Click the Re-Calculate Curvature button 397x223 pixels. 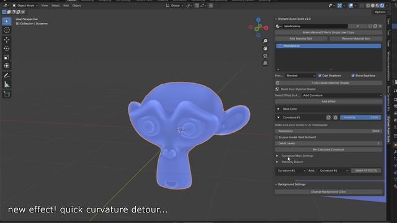tap(328, 150)
